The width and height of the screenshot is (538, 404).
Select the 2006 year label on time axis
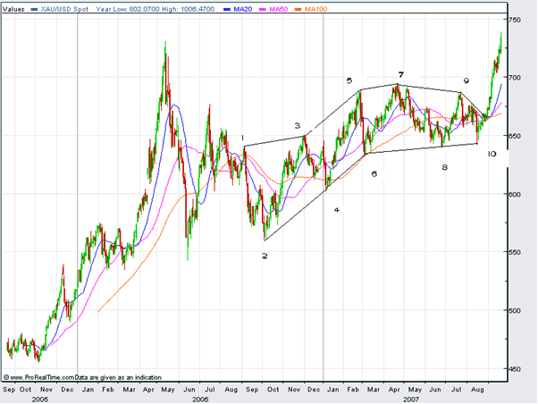click(x=200, y=398)
